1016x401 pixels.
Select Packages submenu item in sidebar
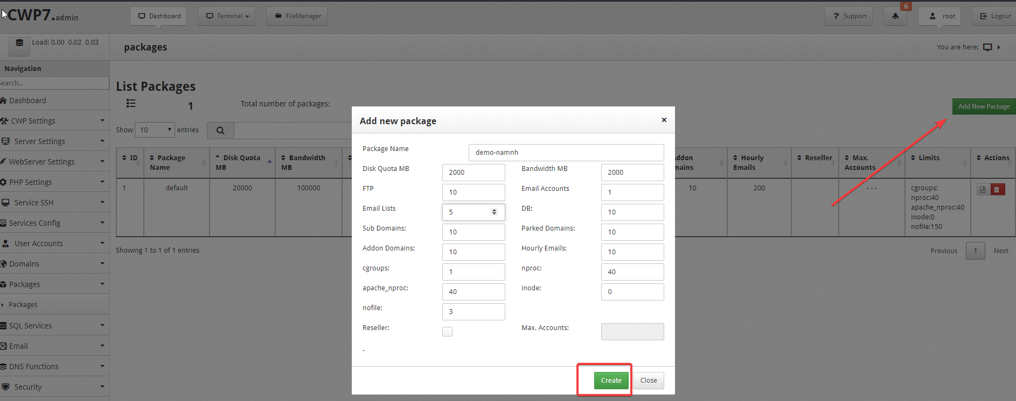click(x=23, y=305)
